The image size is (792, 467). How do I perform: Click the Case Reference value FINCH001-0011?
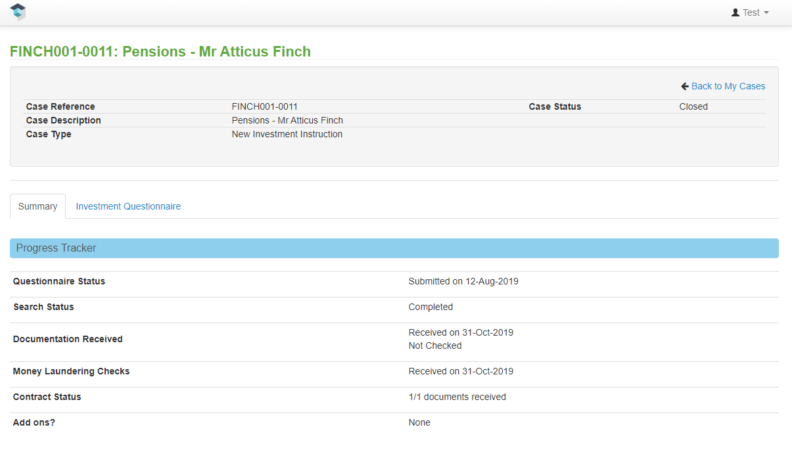[264, 106]
